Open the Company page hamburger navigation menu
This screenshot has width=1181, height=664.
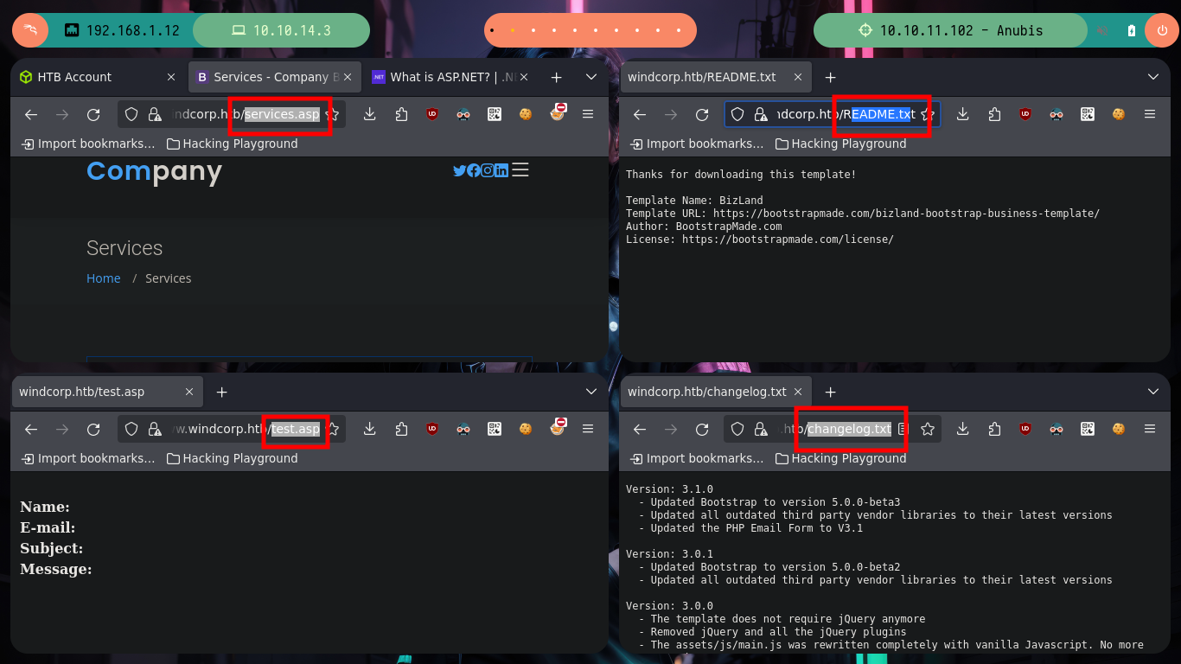click(x=520, y=170)
